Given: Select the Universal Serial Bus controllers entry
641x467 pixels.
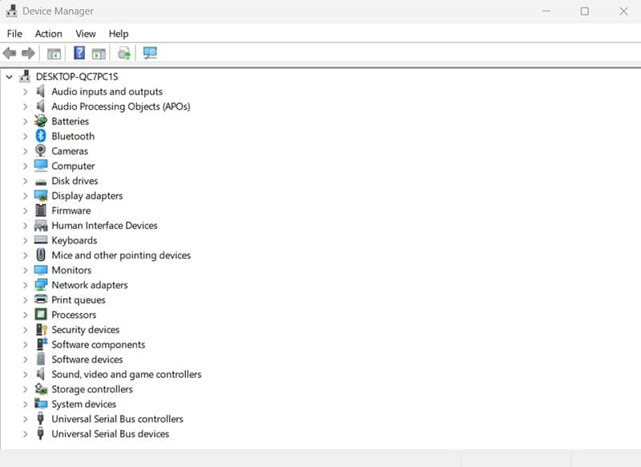Looking at the screenshot, I should coord(117,419).
